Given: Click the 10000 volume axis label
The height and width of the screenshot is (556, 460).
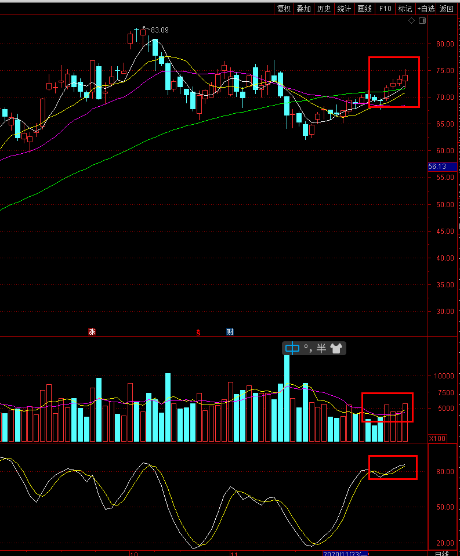Looking at the screenshot, I should click(x=444, y=376).
